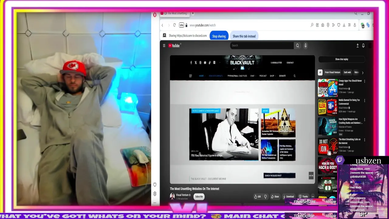The width and height of the screenshot is (389, 219).
Task: Search tabs with the magnifier at top
Action: (356, 13)
